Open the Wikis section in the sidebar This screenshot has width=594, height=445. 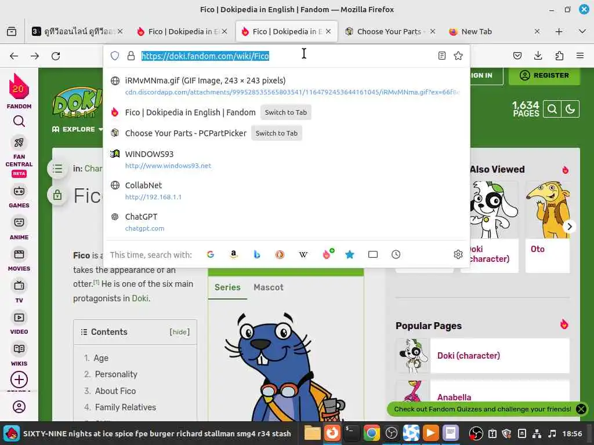click(19, 355)
